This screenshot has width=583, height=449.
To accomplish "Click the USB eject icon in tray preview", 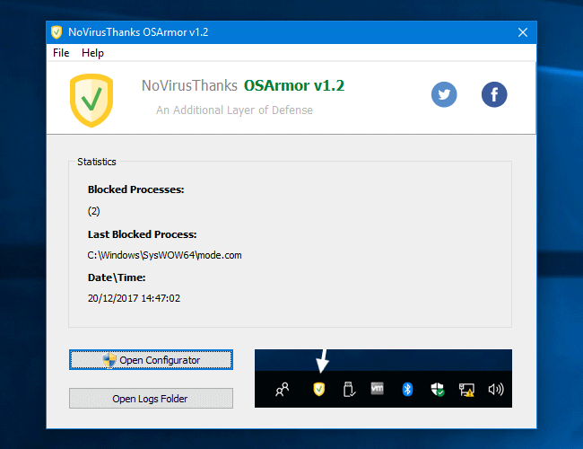I will (349, 390).
